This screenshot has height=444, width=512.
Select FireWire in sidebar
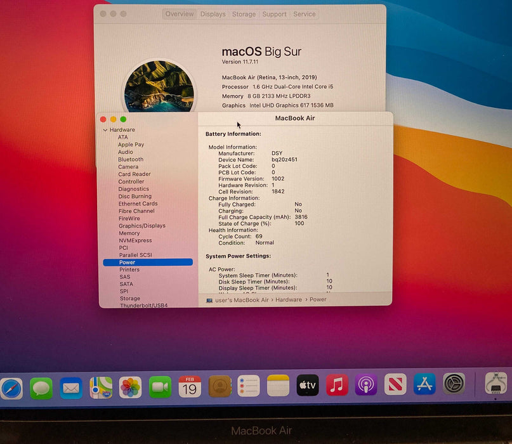129,218
